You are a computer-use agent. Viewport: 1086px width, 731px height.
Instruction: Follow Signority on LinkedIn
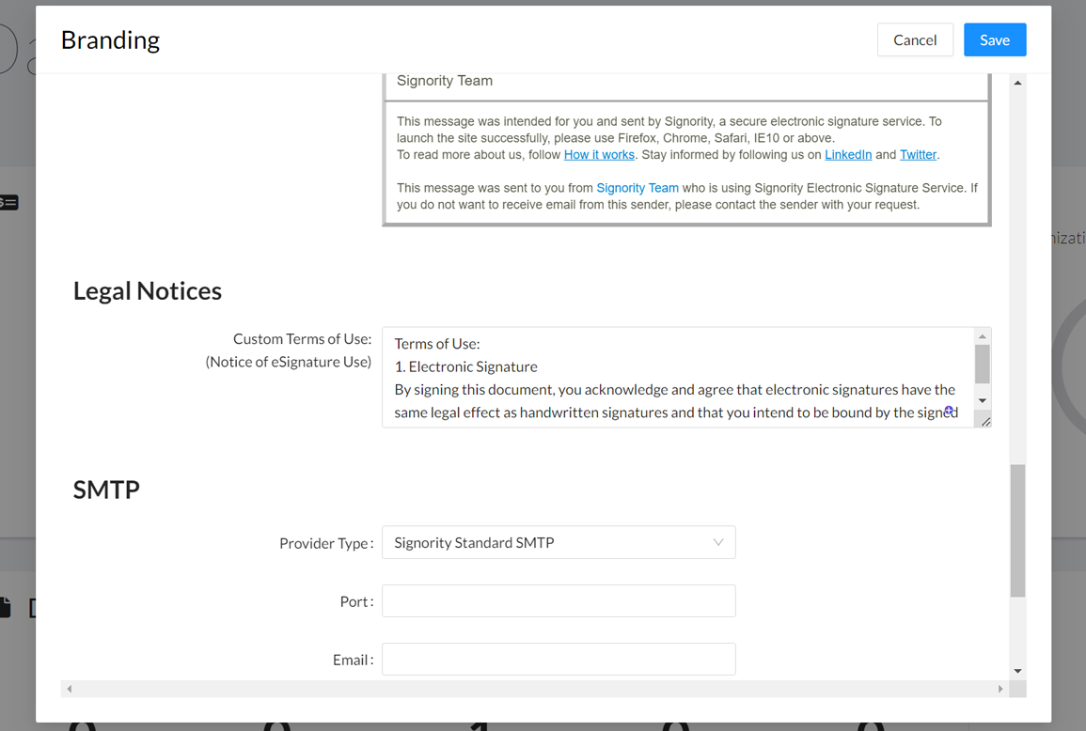point(848,154)
